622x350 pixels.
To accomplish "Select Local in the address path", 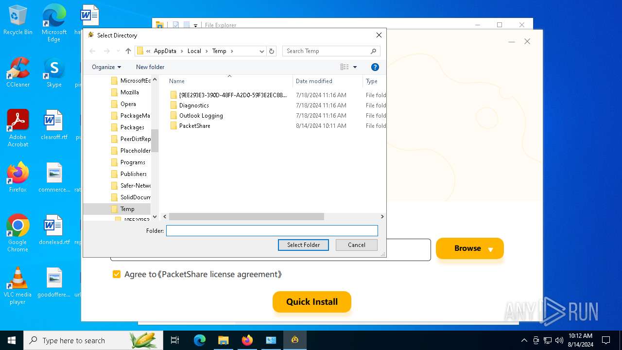I will click(x=194, y=51).
